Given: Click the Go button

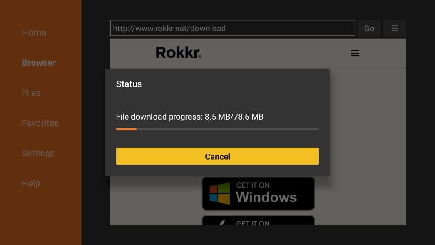Looking at the screenshot, I should (x=369, y=28).
